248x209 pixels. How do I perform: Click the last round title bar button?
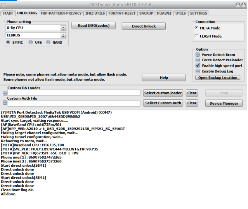coord(244,5)
